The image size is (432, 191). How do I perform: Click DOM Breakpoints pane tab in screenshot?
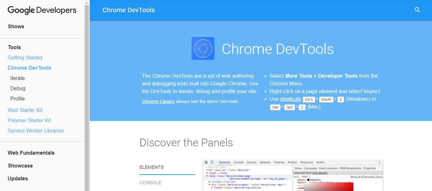(x=350, y=168)
